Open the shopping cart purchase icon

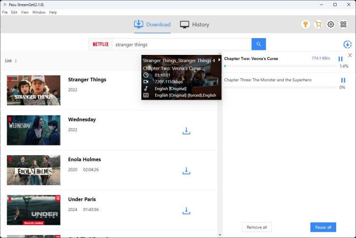[x=318, y=24]
